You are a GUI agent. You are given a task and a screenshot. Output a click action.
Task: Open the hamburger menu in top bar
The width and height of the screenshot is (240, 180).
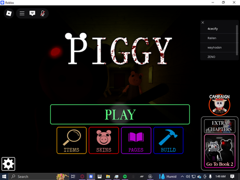point(22,13)
